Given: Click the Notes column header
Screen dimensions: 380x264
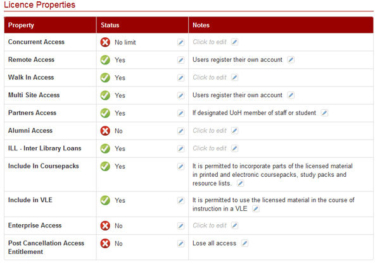Looking at the screenshot, I should pyautogui.click(x=201, y=25).
